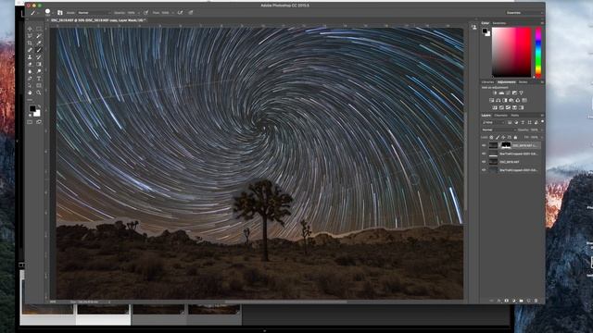Select the Zoom tool
593x333 pixels.
39,92
